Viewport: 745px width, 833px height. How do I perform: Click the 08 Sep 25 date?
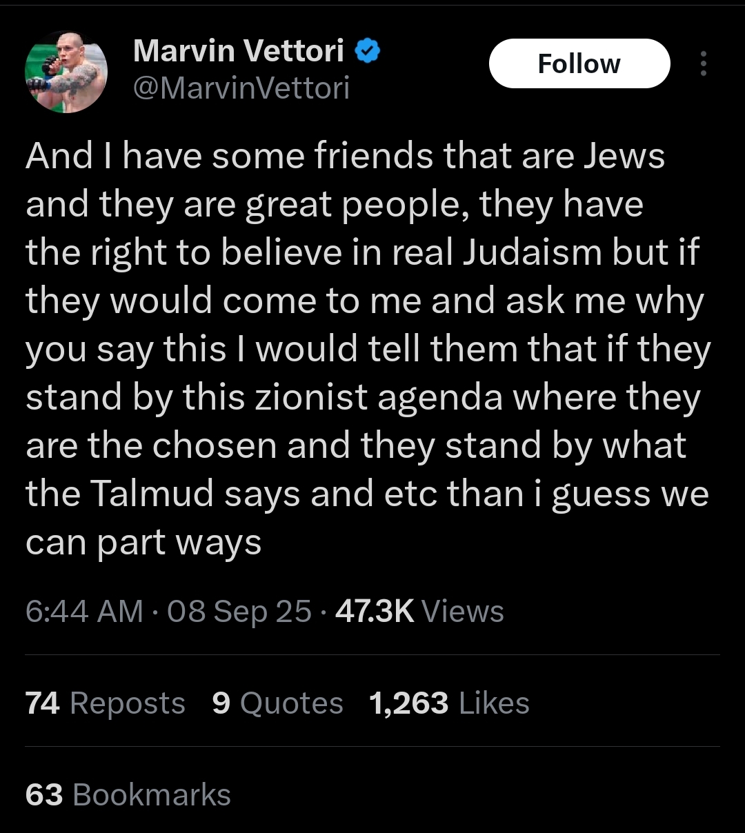coord(239,612)
